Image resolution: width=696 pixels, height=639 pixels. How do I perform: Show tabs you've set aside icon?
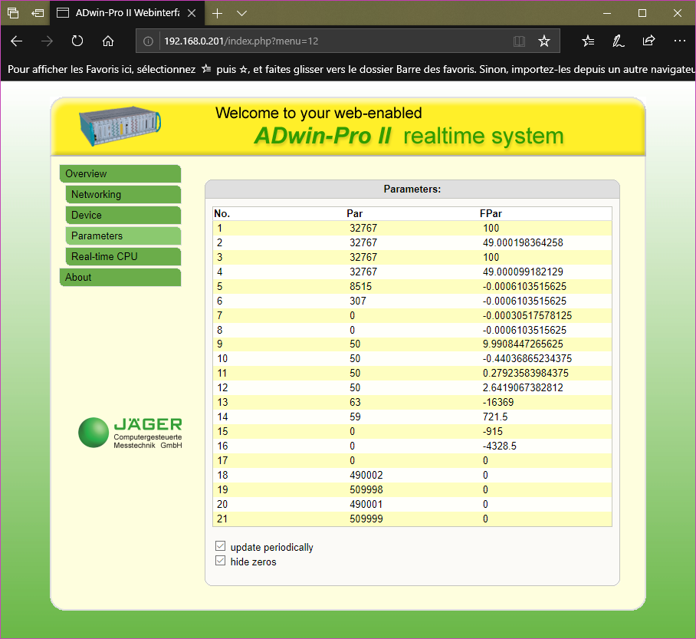tap(13, 13)
